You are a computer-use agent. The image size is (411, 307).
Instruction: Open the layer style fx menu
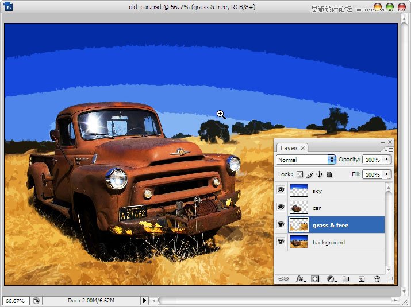click(x=300, y=279)
